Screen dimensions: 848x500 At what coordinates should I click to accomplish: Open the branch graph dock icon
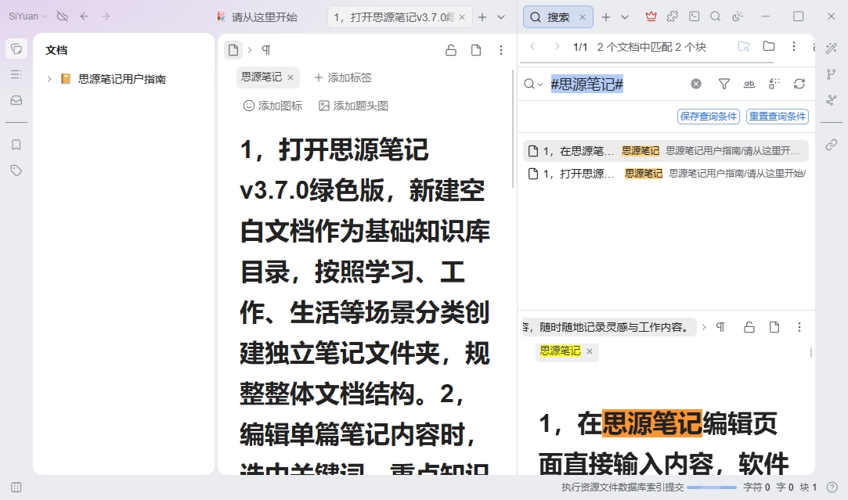832,74
